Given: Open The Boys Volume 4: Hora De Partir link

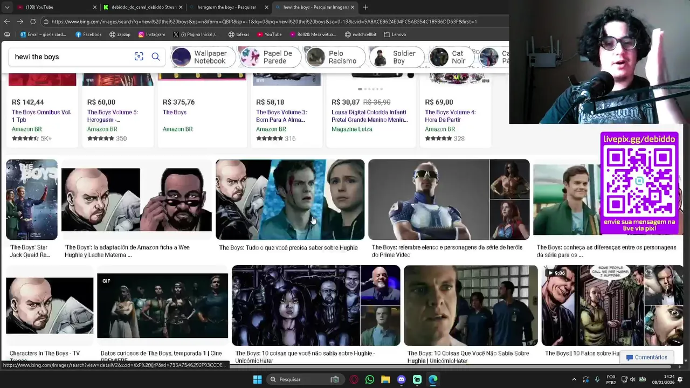Looking at the screenshot, I should point(450,116).
